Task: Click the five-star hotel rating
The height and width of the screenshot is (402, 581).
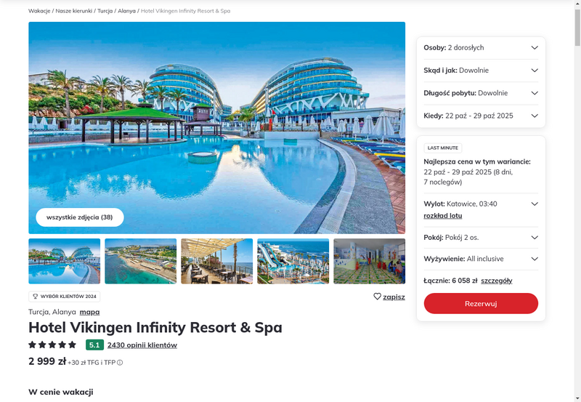Action: [x=52, y=345]
